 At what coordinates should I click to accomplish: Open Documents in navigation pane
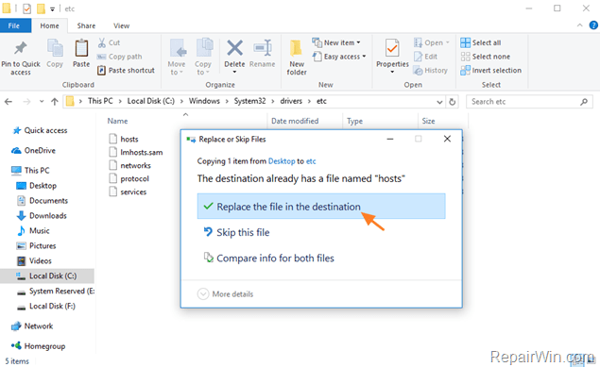43,201
